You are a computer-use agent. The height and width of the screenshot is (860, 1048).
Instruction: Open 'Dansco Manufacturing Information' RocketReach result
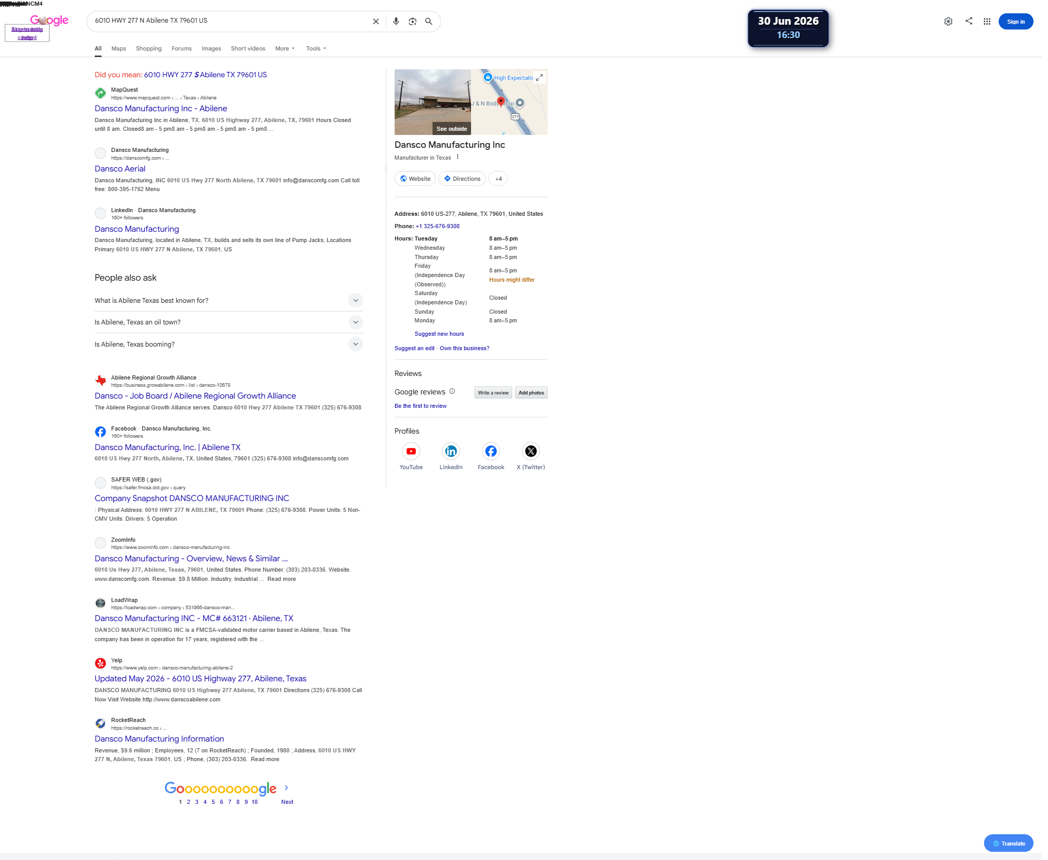159,739
